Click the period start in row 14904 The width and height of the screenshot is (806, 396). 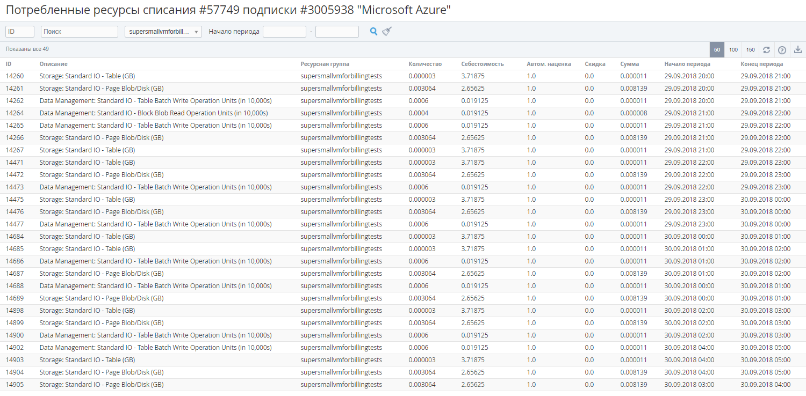[689, 372]
